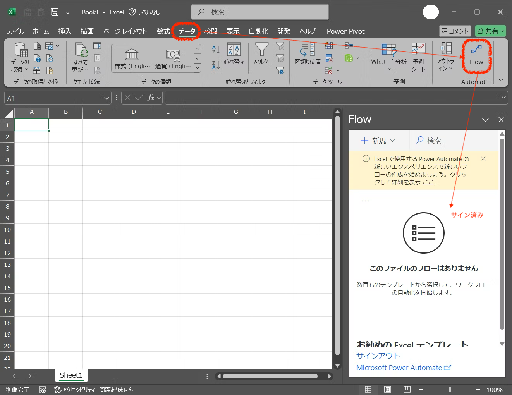Viewport: 512px width, 395px height.
Task: Click the ここ link in yellow banner
Action: coord(428,182)
